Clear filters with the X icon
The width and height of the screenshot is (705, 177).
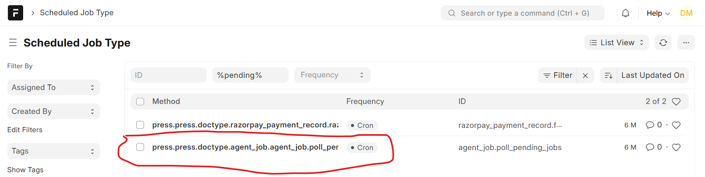tap(585, 75)
